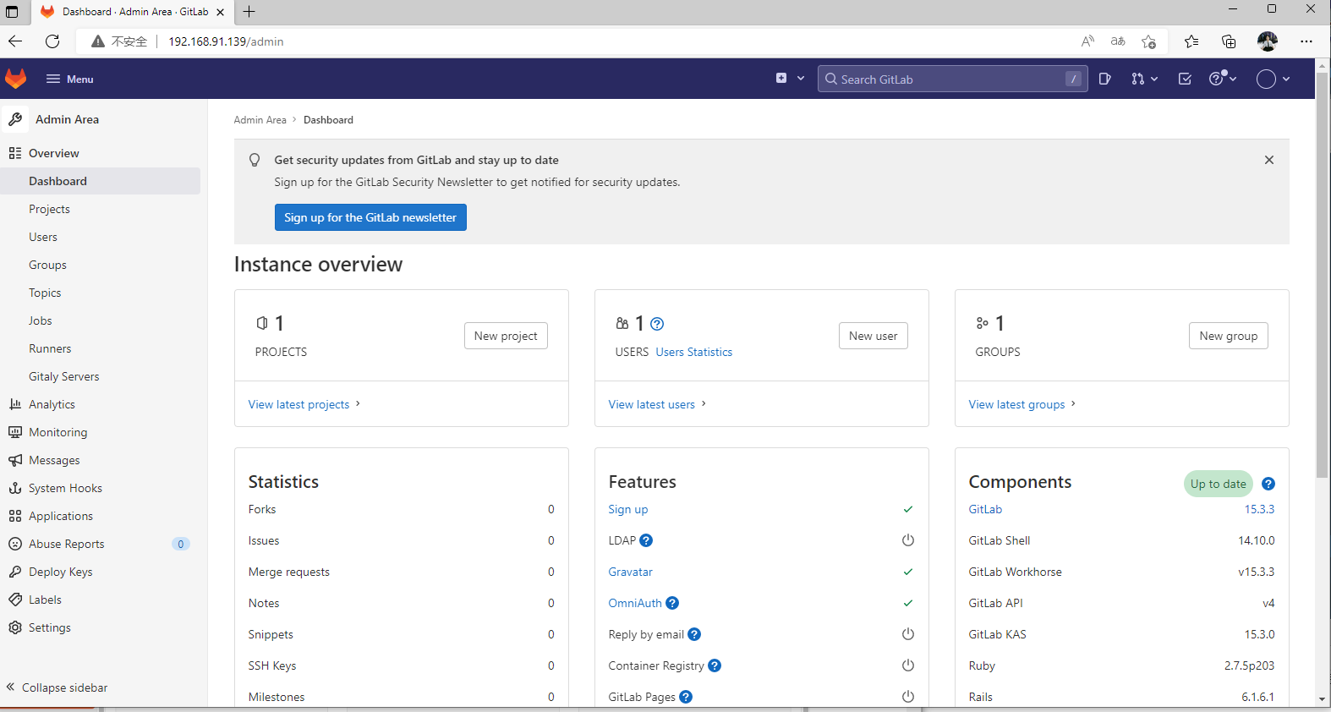Open Users Statistics link
The width and height of the screenshot is (1331, 712).
tap(694, 352)
